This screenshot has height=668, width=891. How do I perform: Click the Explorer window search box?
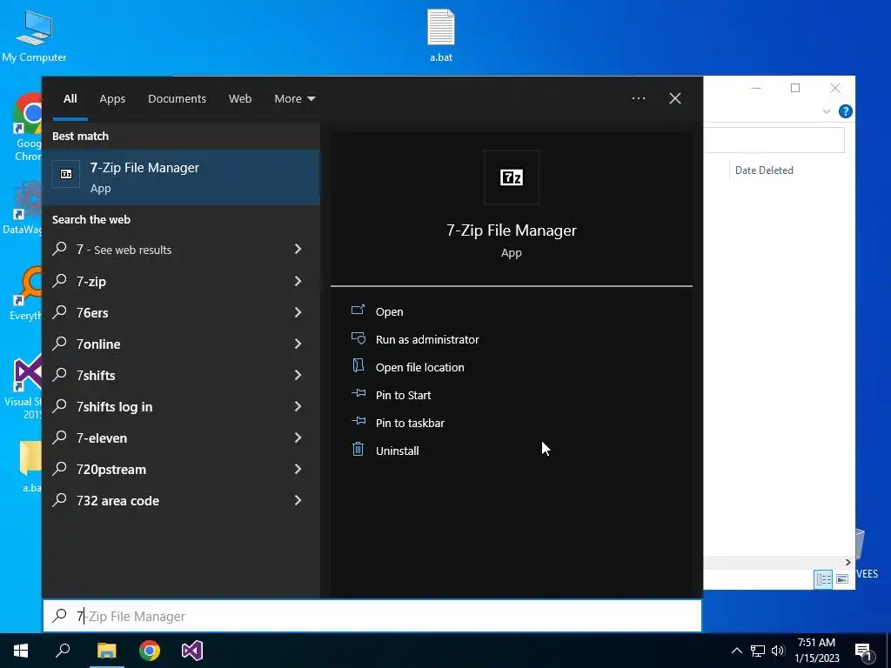[x=774, y=140]
